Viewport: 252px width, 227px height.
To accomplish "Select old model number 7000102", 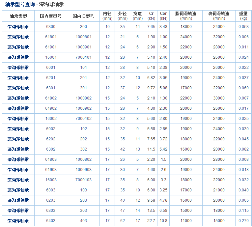I will 83,119.
